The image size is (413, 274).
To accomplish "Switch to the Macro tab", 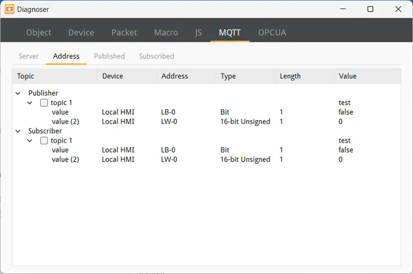I will [166, 33].
